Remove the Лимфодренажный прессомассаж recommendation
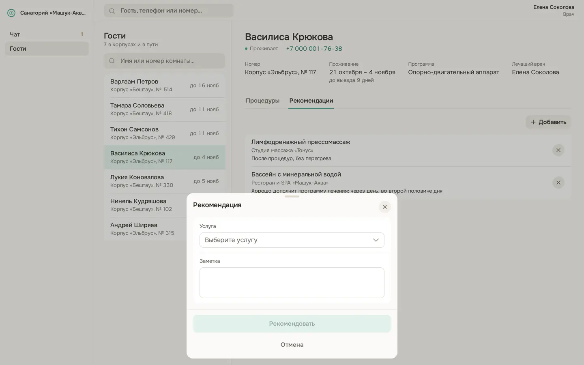584x365 pixels. 558,150
